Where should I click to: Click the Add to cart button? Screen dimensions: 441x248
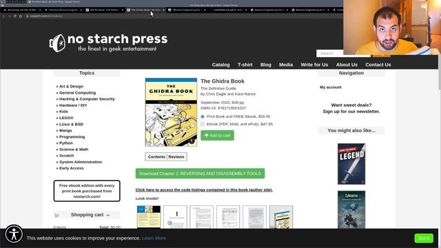(x=217, y=135)
